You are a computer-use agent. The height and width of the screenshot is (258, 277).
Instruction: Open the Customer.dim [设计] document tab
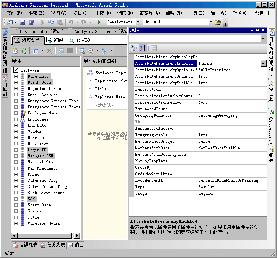click(x=41, y=31)
